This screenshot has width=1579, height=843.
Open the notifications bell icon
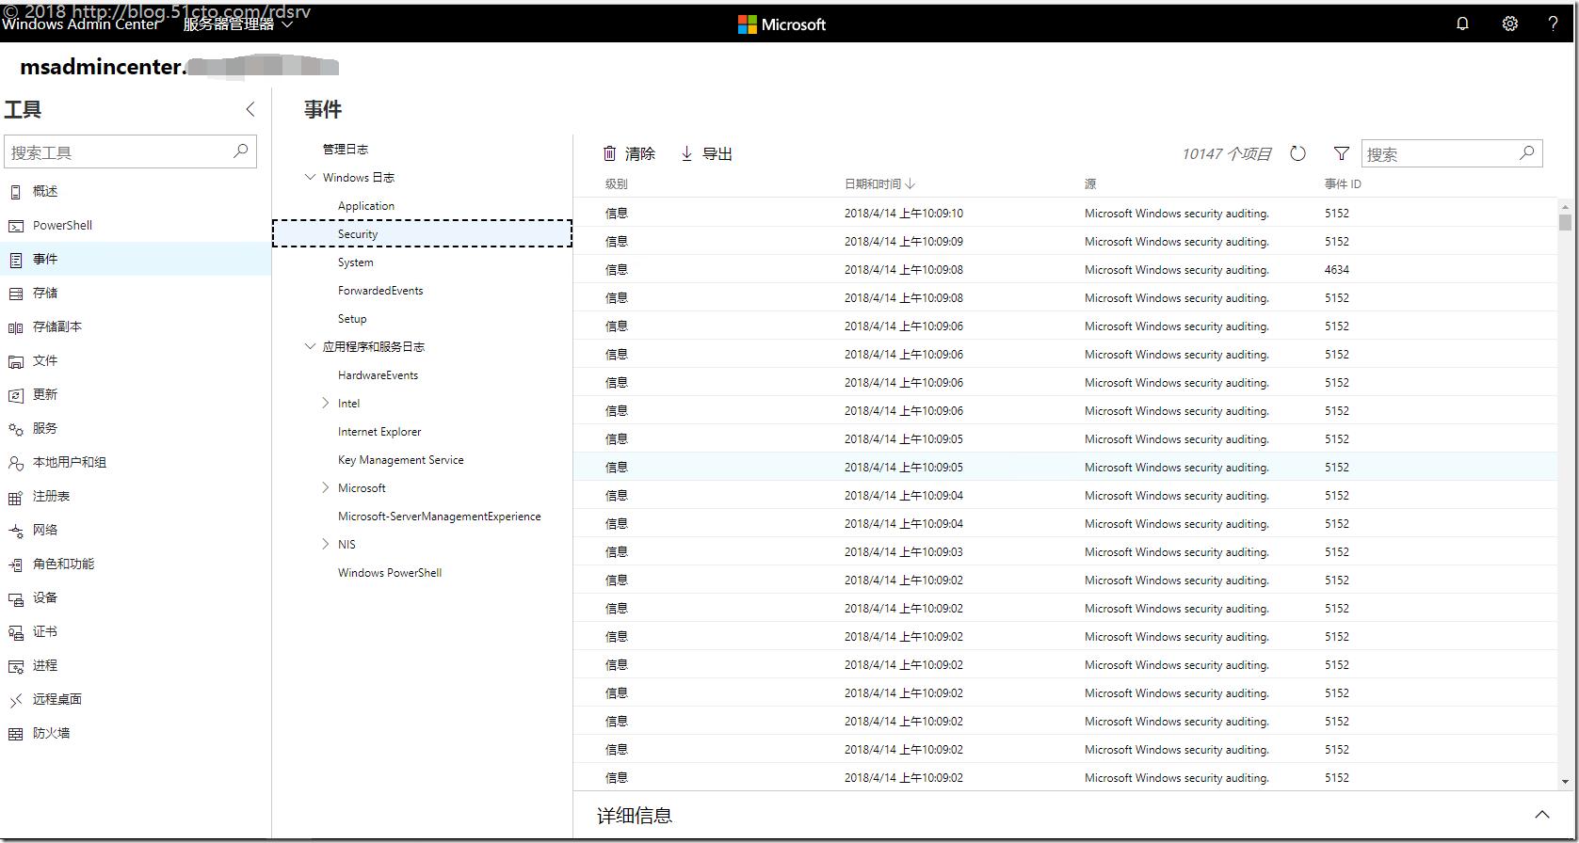1462,24
